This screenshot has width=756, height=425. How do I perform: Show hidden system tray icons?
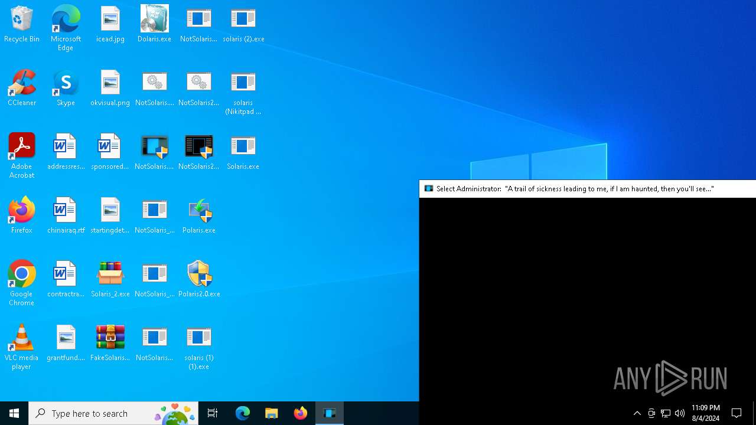pyautogui.click(x=637, y=413)
